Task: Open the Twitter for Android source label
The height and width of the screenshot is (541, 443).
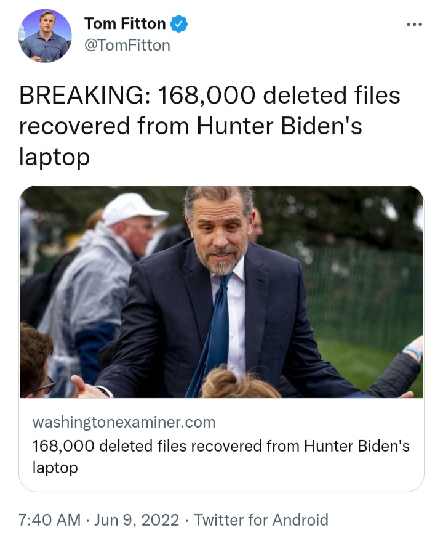Action: click(261, 520)
